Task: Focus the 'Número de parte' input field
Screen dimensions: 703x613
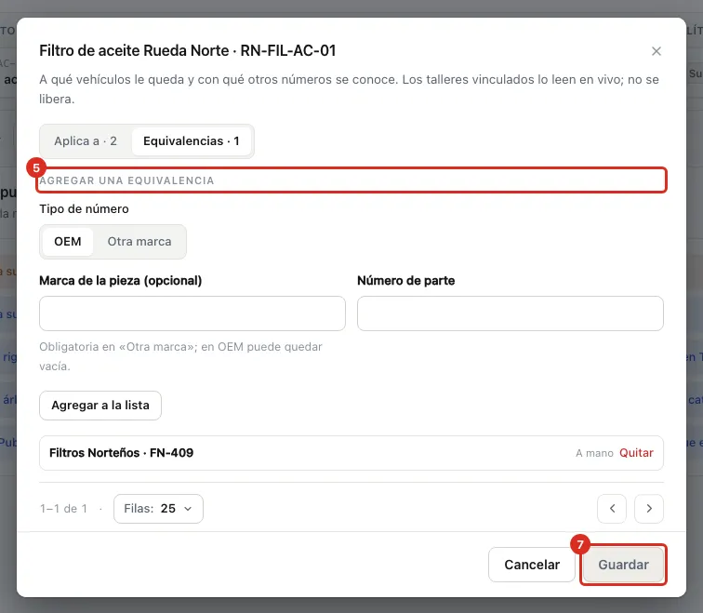Action: tap(511, 313)
